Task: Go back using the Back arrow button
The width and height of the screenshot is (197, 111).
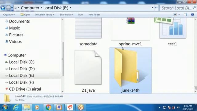Action: coord(3,8)
